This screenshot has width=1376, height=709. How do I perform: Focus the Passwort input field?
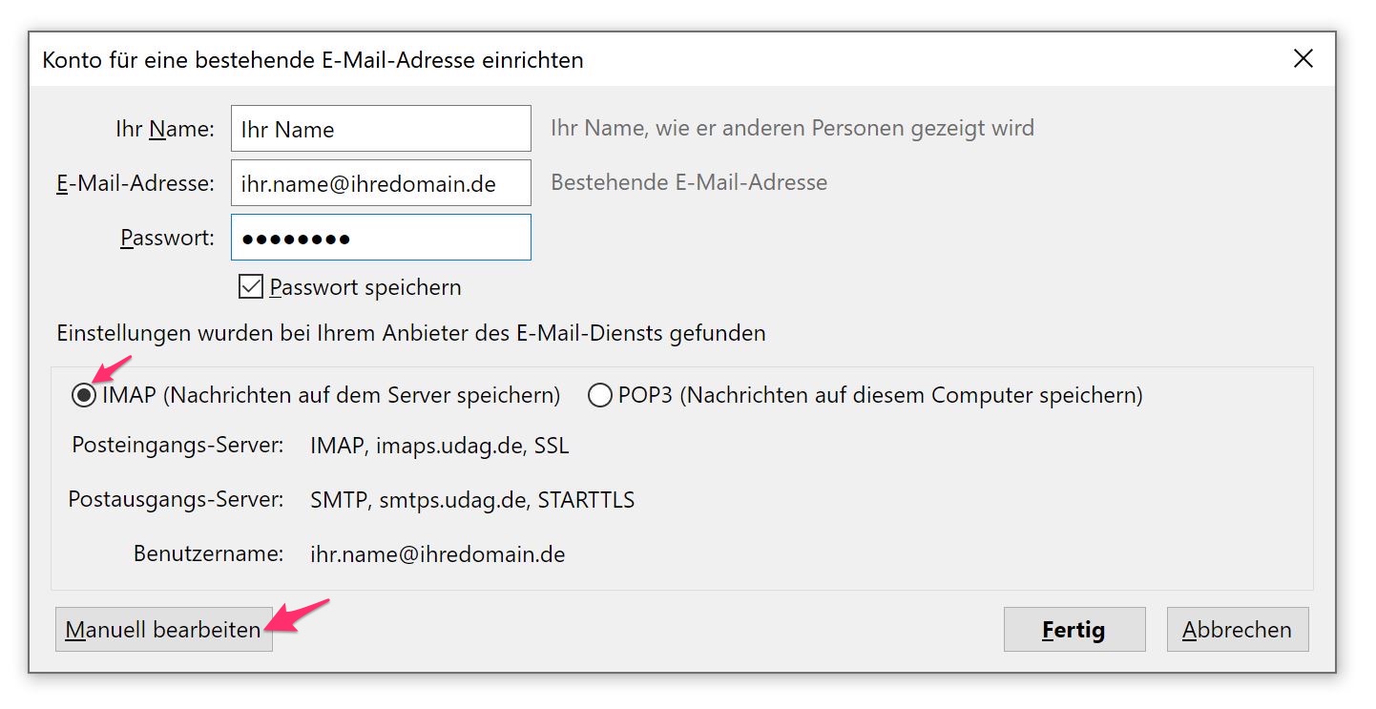pyautogui.click(x=381, y=238)
